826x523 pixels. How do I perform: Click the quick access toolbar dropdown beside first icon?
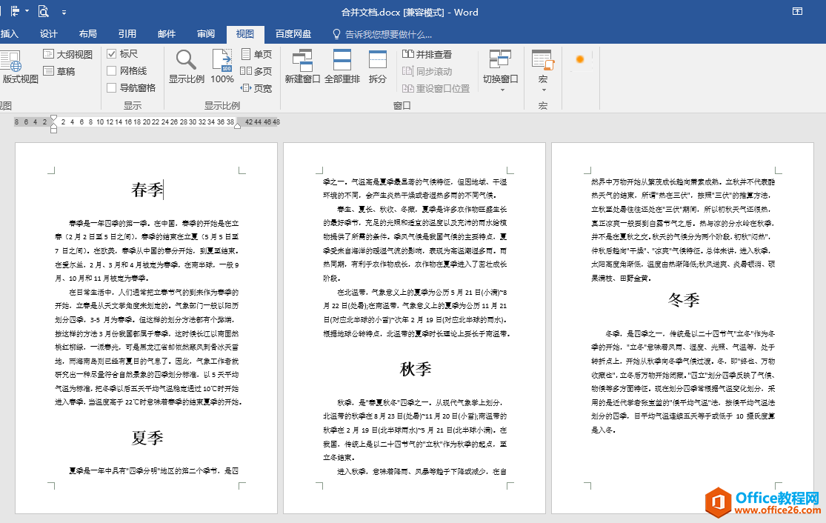tap(27, 11)
